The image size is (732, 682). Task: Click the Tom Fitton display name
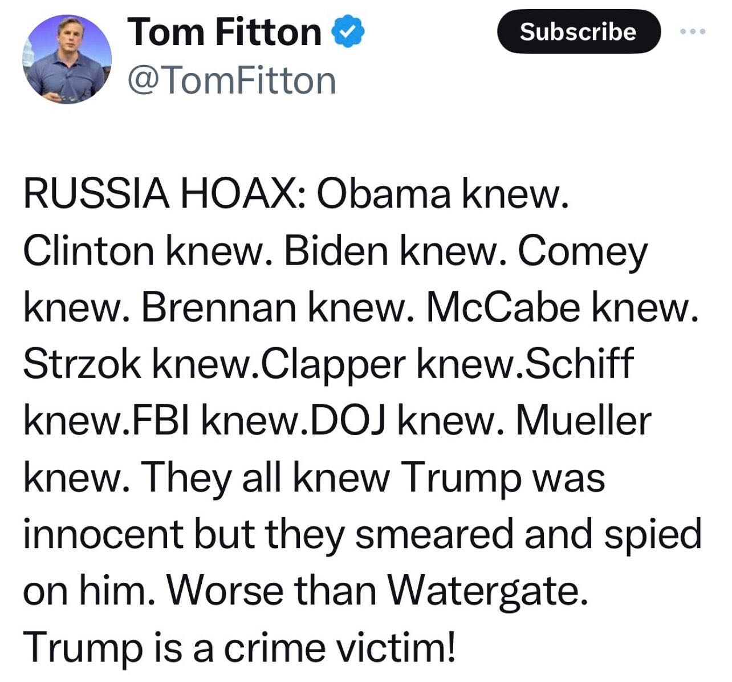pos(225,32)
